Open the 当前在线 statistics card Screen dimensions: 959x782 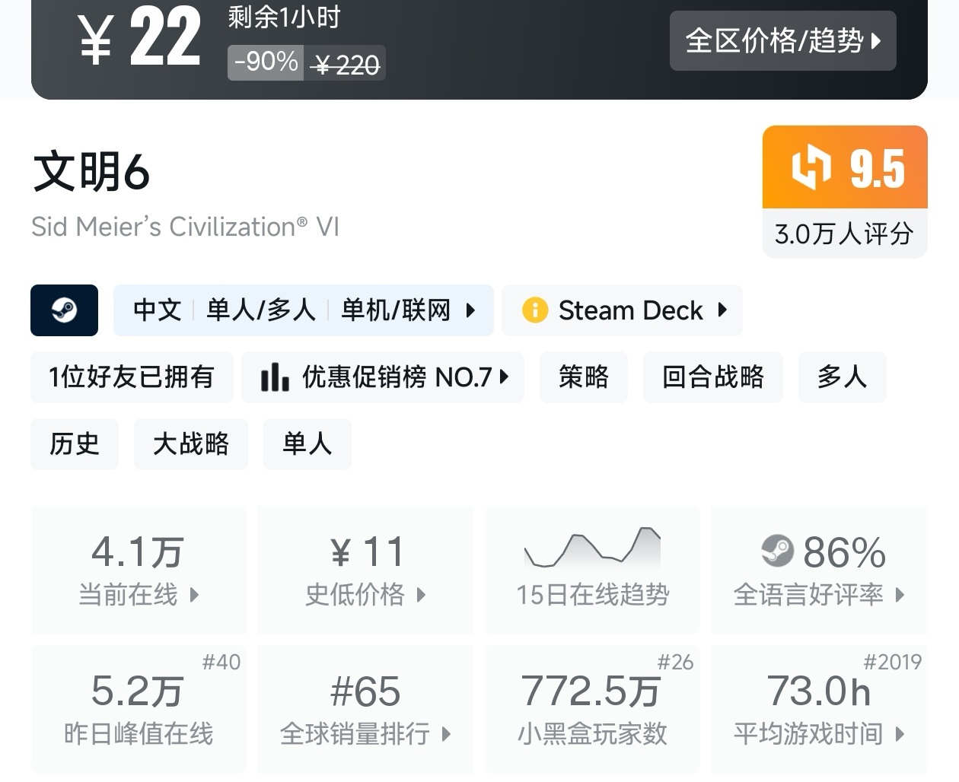(139, 570)
